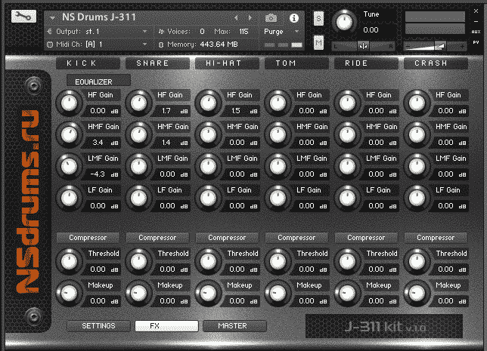This screenshot has width=487, height=351.
Task: Click the Hi-Hat HF Gain knob
Action: [x=208, y=103]
